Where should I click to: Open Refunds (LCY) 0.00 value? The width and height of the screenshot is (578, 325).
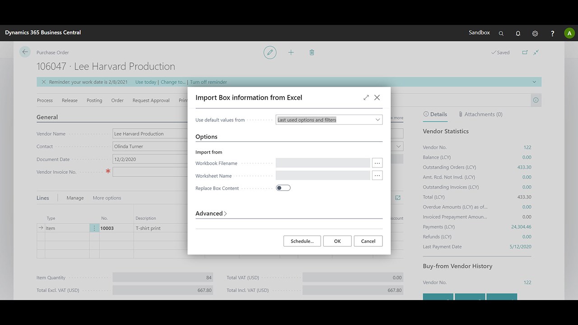coord(527,237)
